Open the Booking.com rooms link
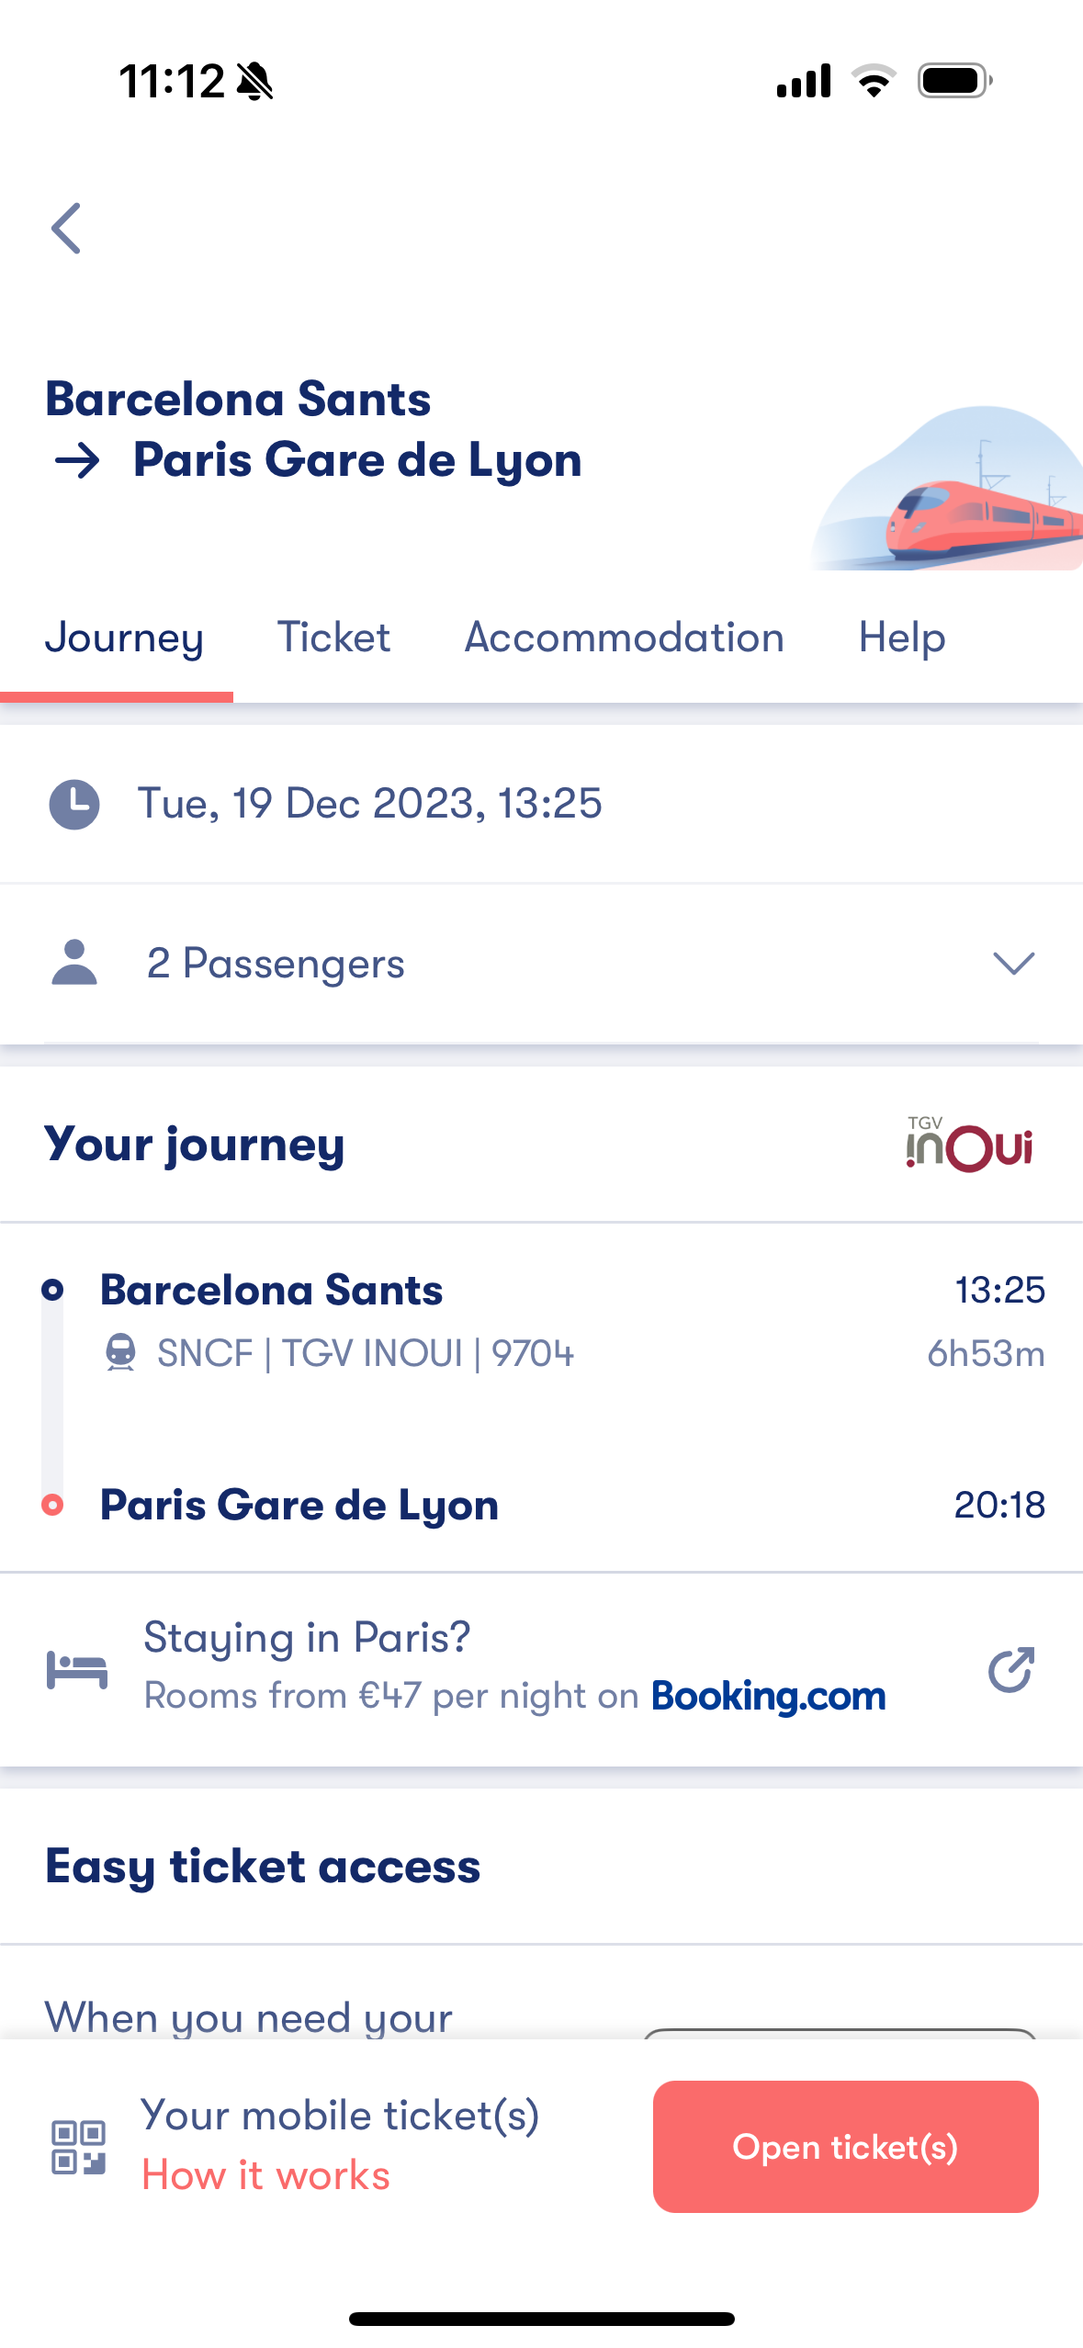This screenshot has width=1083, height=2348. (514, 1668)
